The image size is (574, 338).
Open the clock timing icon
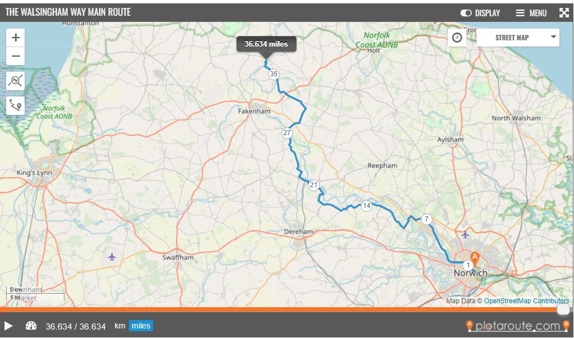(457, 38)
